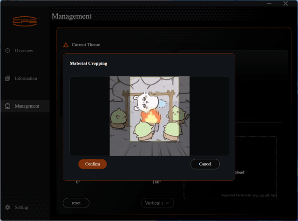298x221 pixels.
Task: Open the Overview page
Action: pyautogui.click(x=24, y=51)
